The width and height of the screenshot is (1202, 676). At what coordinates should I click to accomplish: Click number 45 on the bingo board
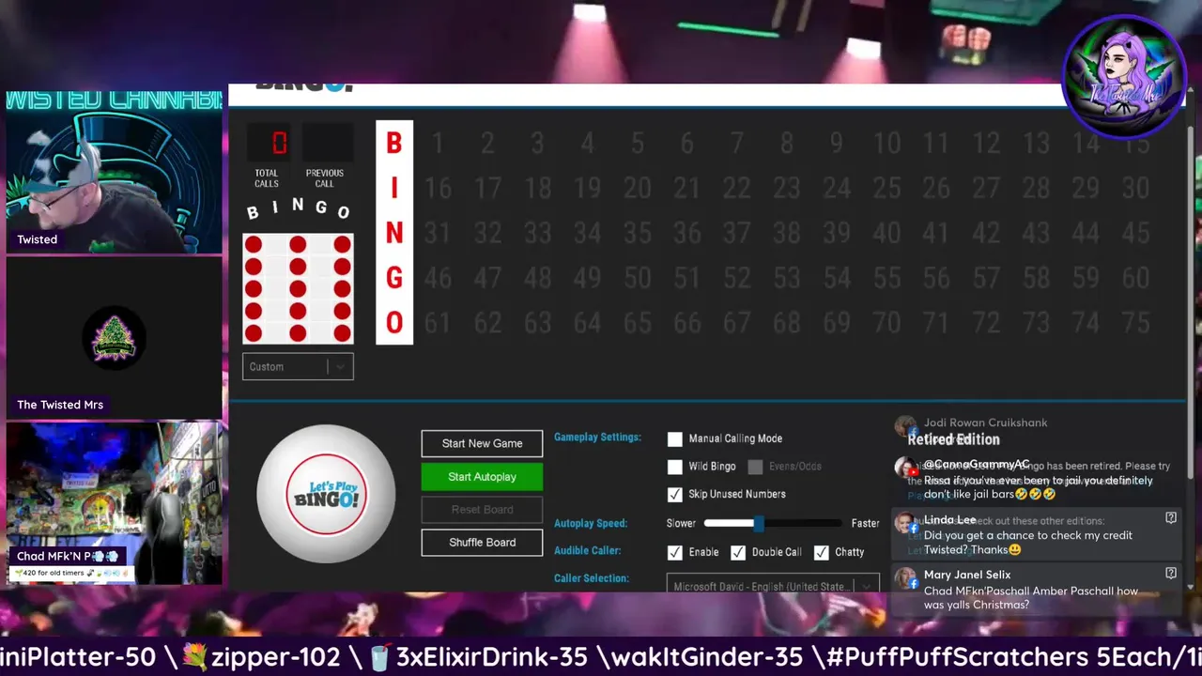coord(1135,232)
